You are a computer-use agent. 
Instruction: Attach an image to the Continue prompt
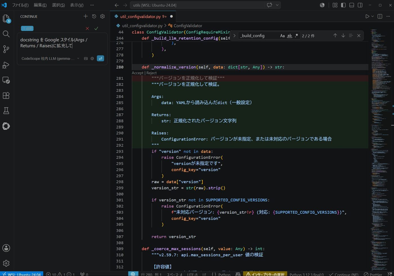click(x=86, y=59)
